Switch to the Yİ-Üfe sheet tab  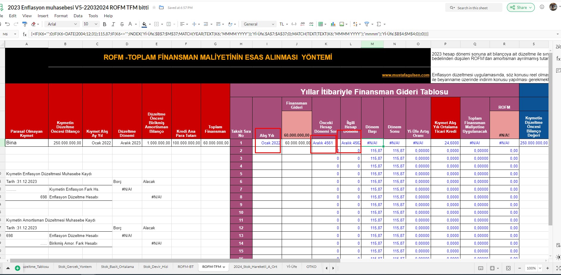pyautogui.click(x=292, y=267)
